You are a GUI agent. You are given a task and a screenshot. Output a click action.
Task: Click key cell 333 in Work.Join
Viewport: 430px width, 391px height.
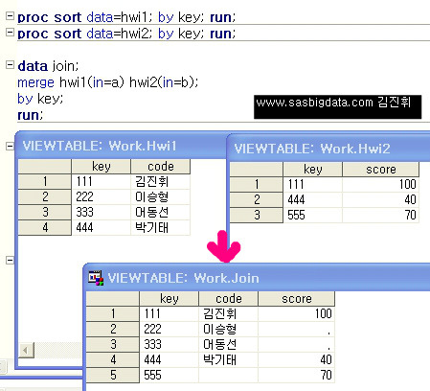(170, 344)
